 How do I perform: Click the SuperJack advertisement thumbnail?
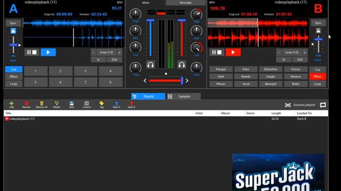click(x=278, y=172)
